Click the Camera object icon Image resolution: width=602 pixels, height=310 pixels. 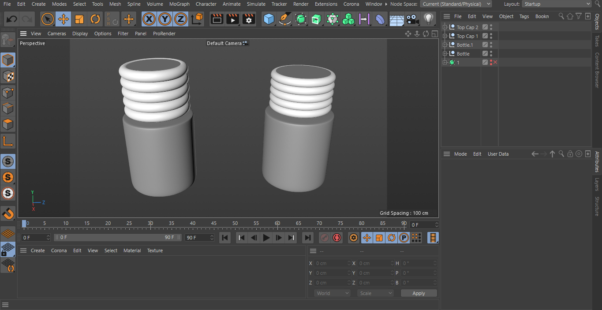pyautogui.click(x=412, y=19)
